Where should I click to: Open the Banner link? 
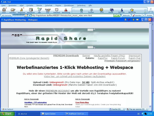point(86,56)
